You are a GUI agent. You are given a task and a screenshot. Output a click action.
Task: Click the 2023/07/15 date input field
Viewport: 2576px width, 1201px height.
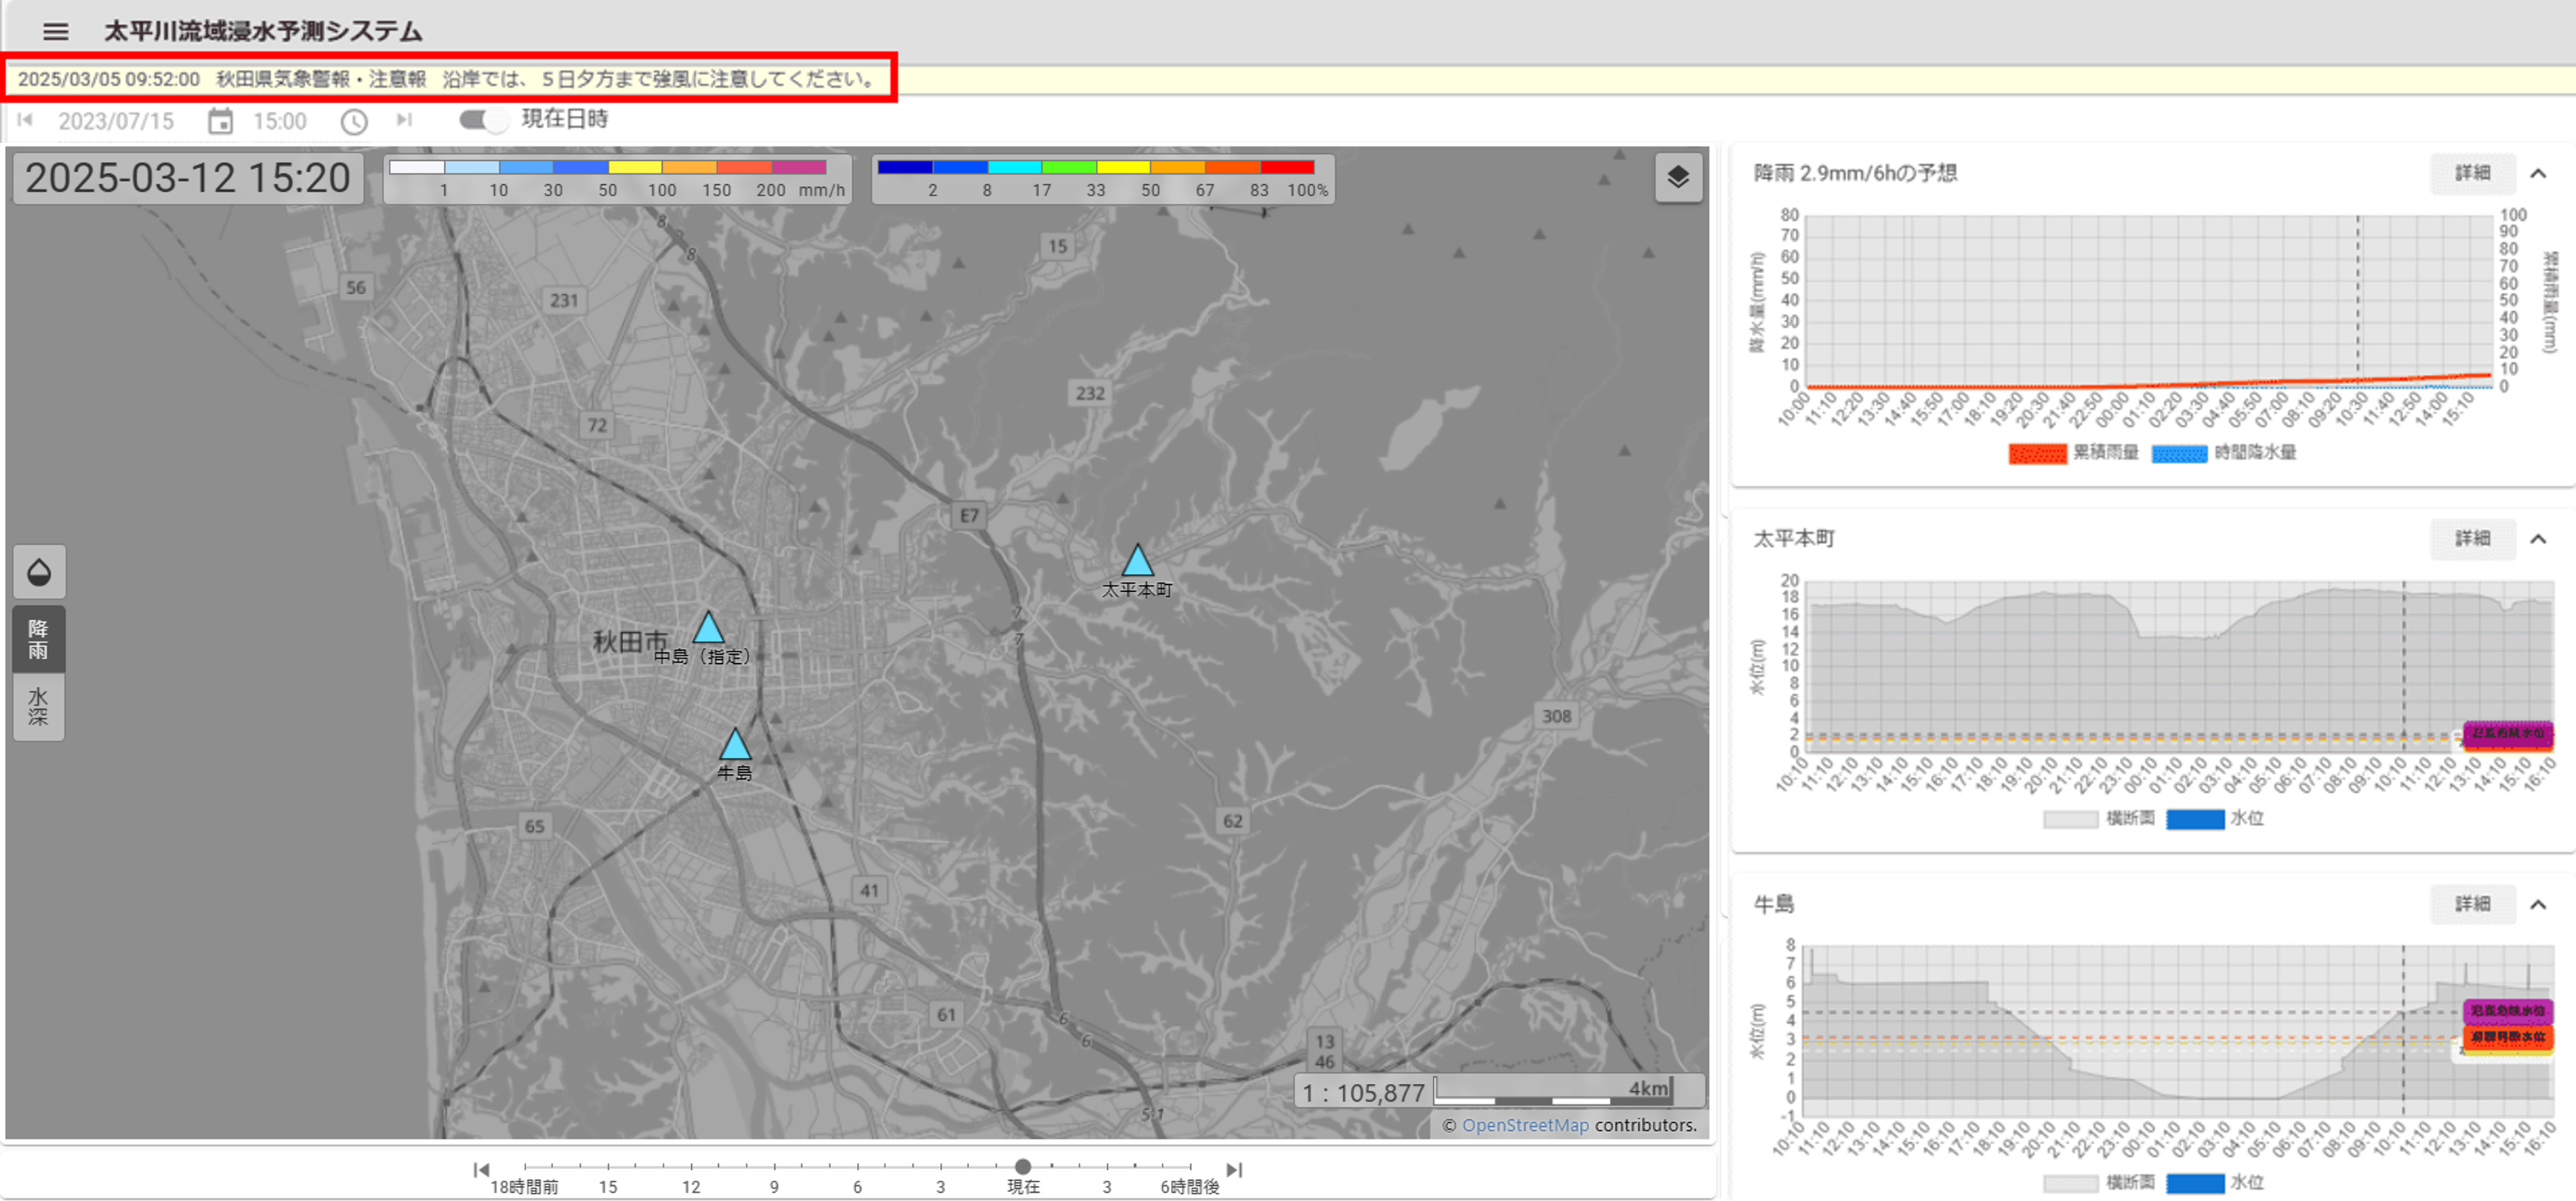pos(116,121)
